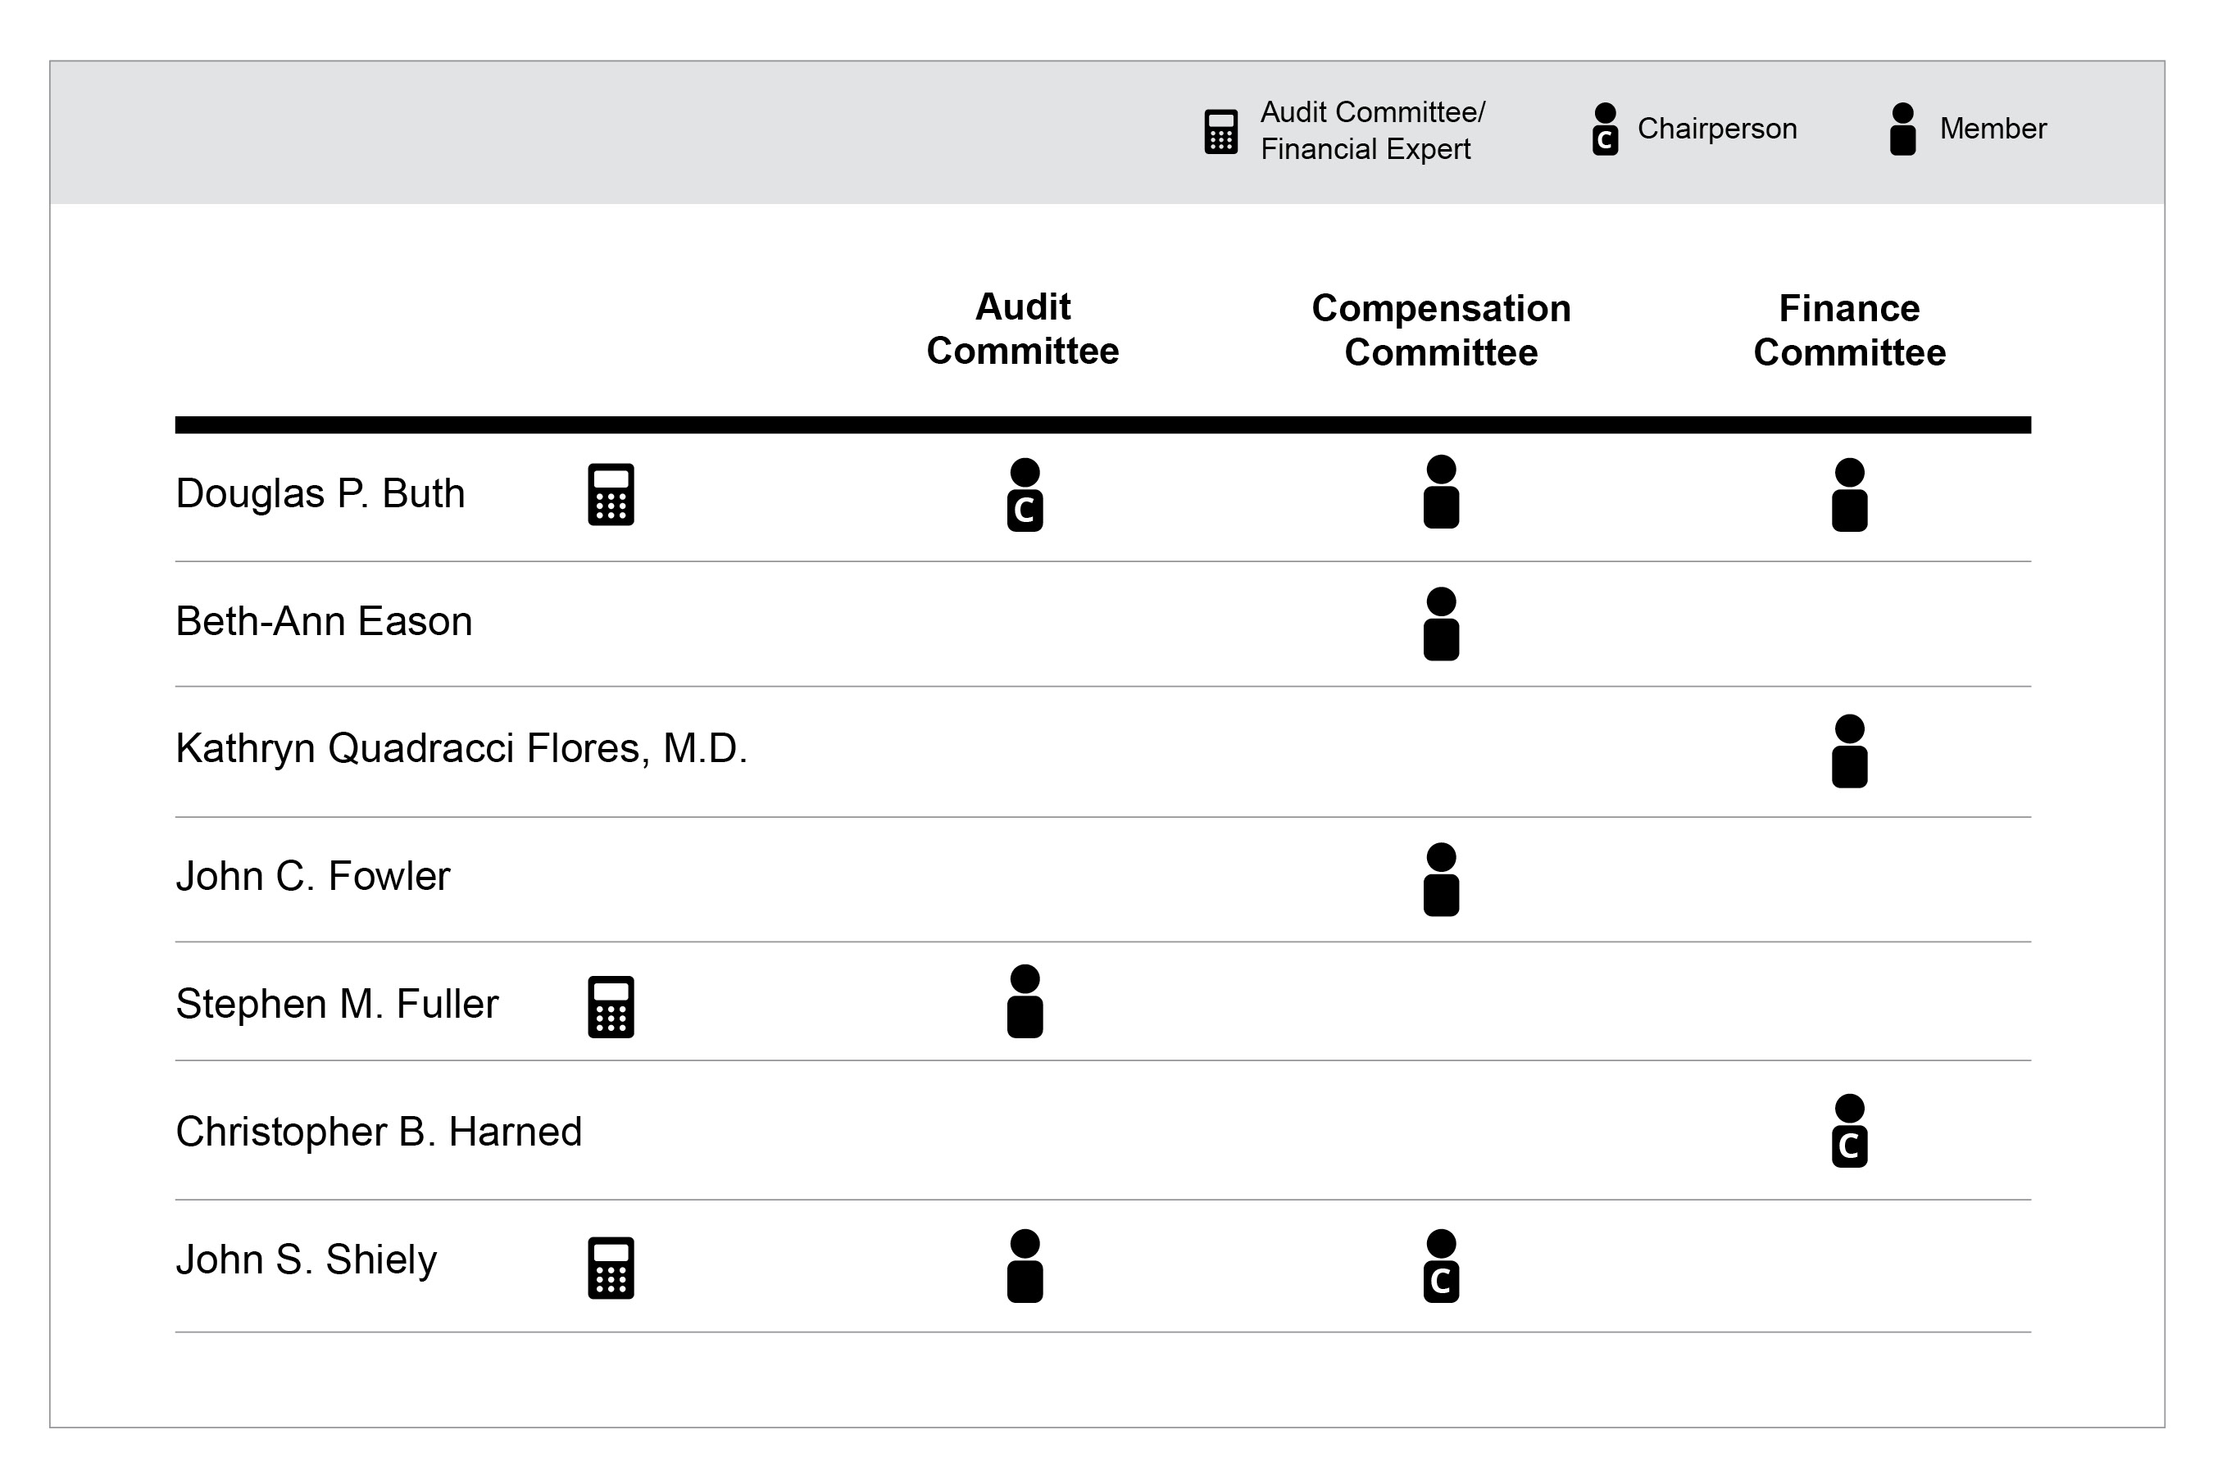This screenshot has height=1475, width=2213.
Task: Click Stephen M. Fuller's Audit Committee member icon
Action: (x=1025, y=1002)
